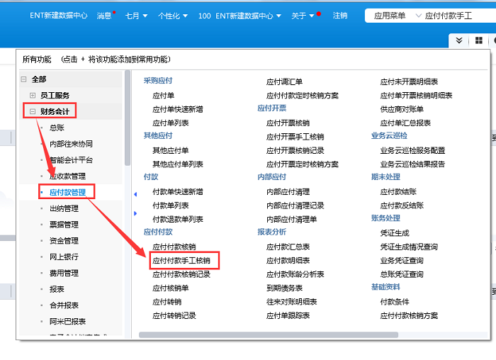Viewport: 496px width, 360px height.
Task: Expand the 员工服务 tree node
Action: click(33, 95)
